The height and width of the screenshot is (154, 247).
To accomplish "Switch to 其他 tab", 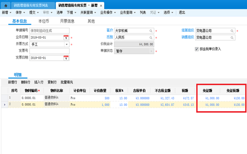I will (x=91, y=21).
